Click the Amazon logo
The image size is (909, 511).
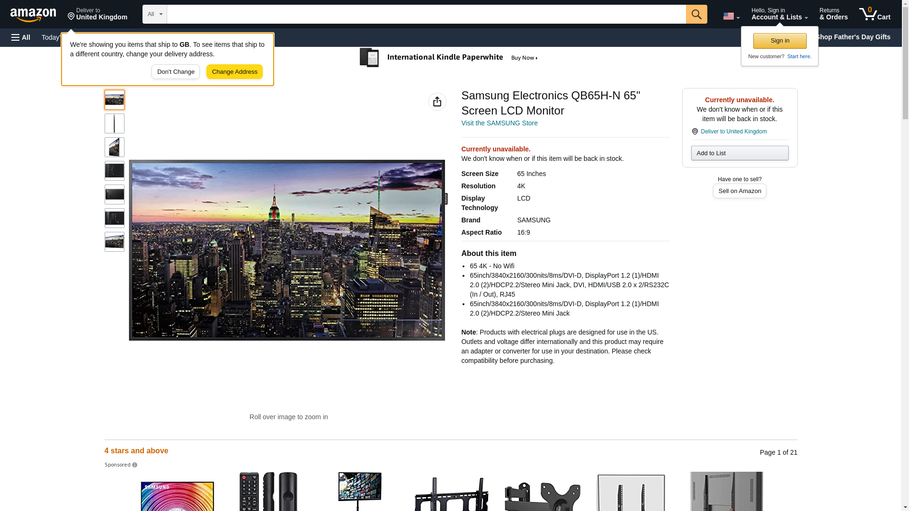tap(33, 15)
